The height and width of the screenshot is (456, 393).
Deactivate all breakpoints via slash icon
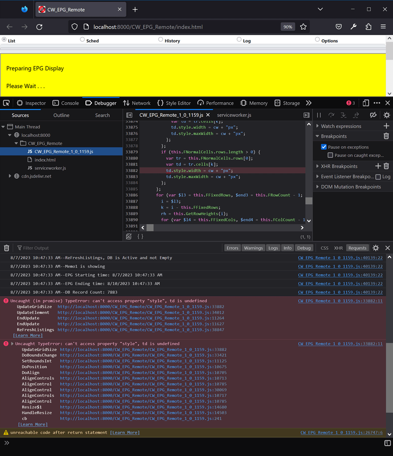[x=373, y=115]
